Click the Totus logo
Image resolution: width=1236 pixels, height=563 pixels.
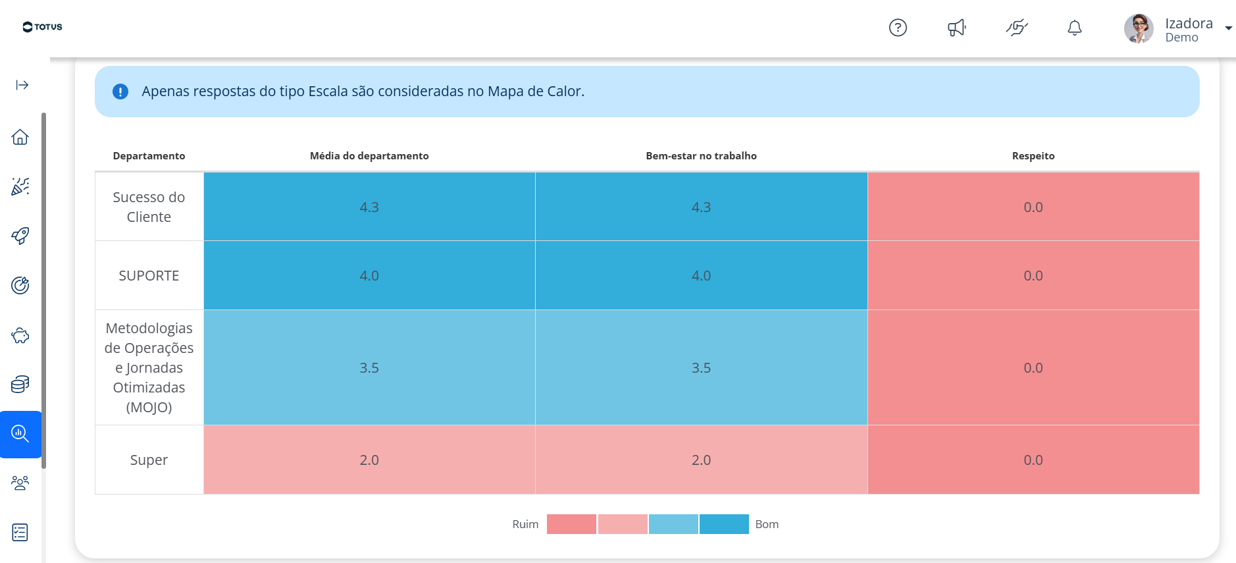42,27
